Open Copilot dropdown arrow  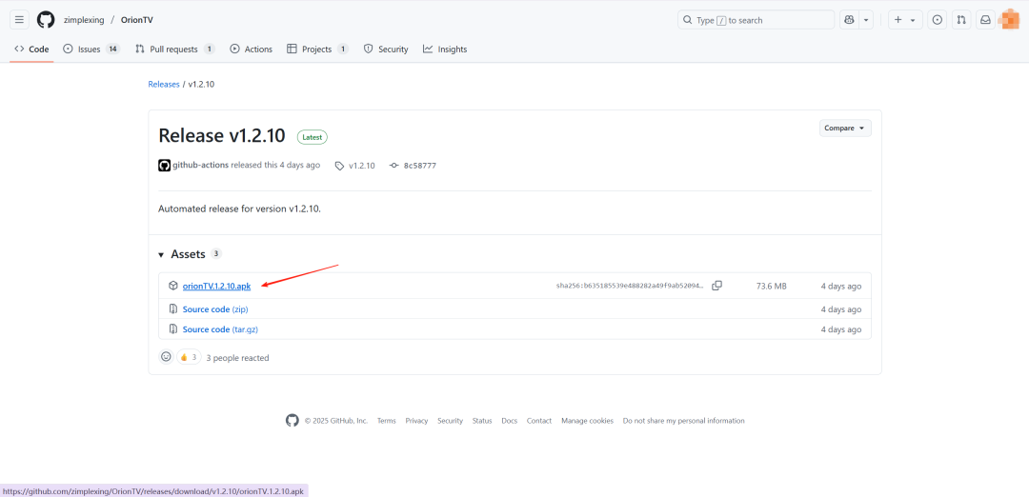click(x=867, y=20)
